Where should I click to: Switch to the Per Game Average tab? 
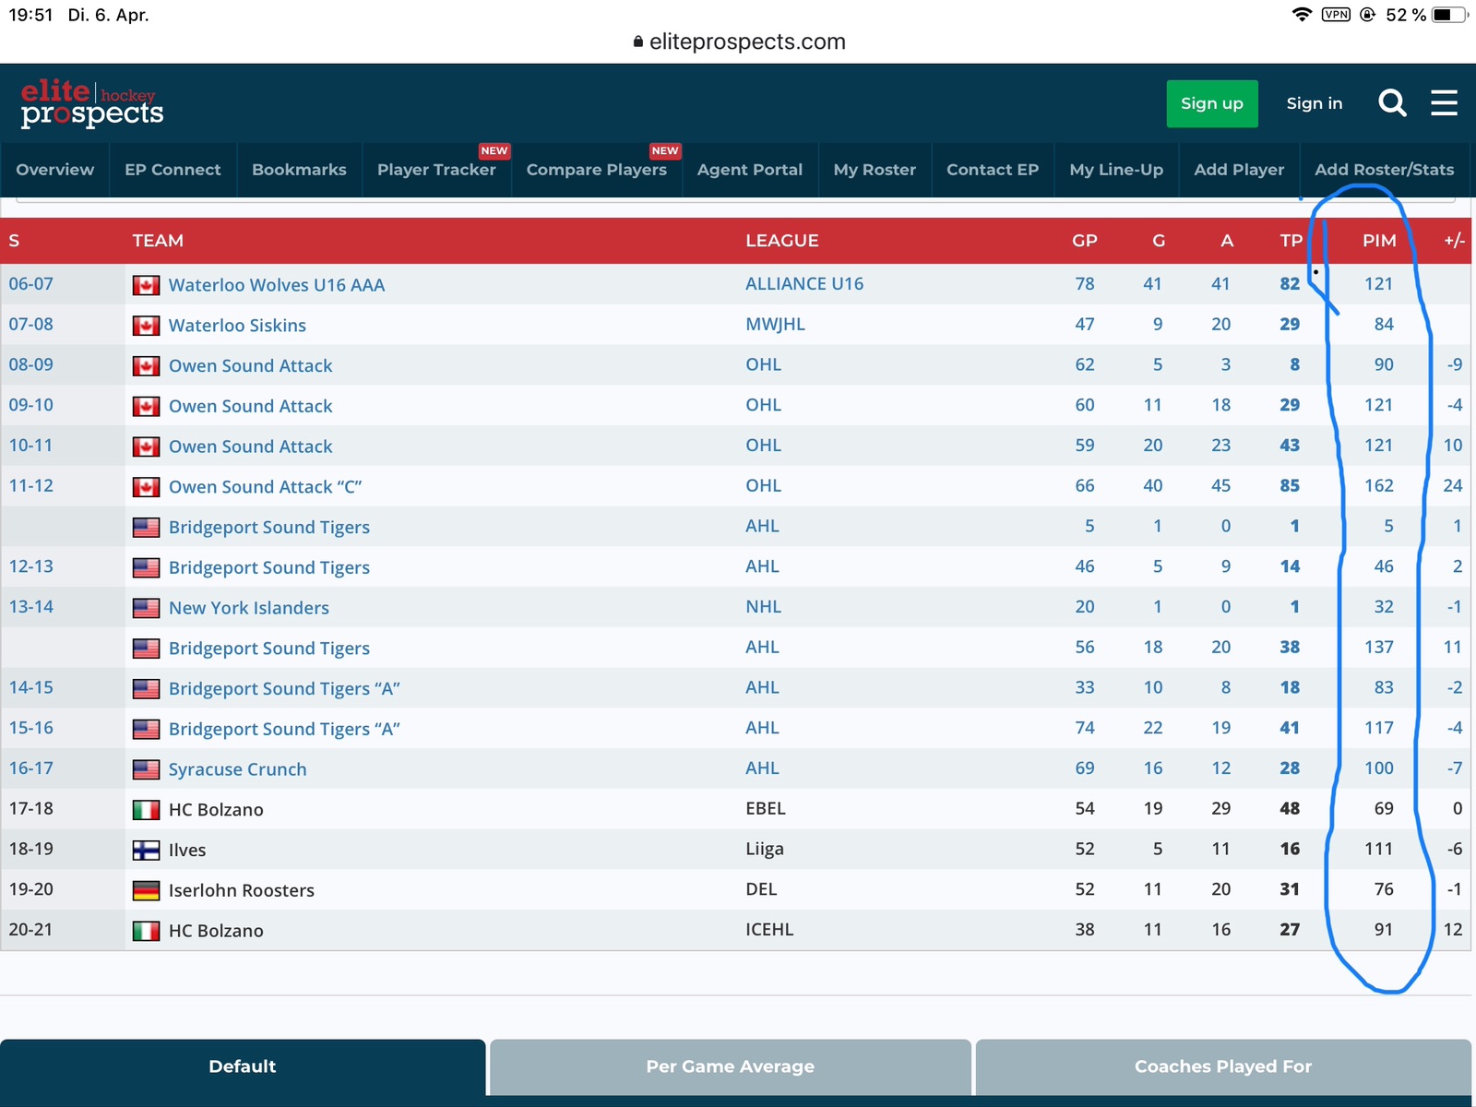[730, 1066]
